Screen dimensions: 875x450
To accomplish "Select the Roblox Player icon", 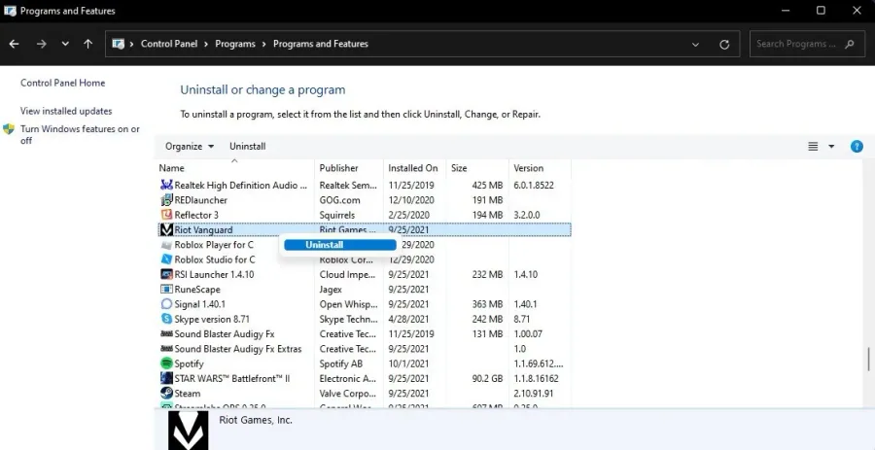I will point(166,245).
